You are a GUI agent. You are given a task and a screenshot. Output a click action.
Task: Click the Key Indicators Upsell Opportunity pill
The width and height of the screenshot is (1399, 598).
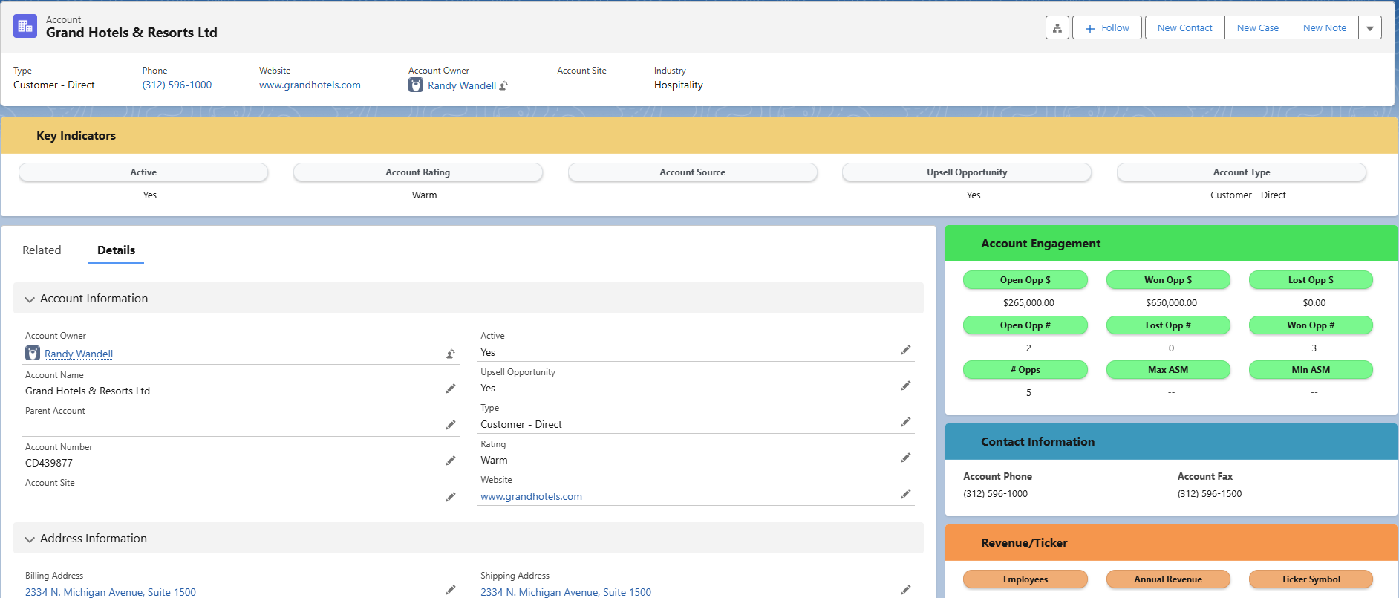coord(967,172)
